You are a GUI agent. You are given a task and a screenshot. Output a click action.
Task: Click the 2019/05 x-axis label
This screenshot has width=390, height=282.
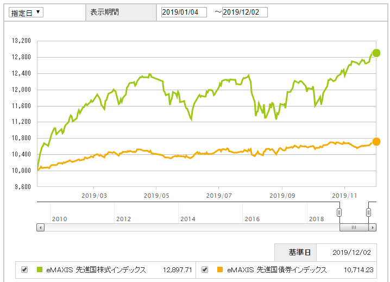point(156,196)
